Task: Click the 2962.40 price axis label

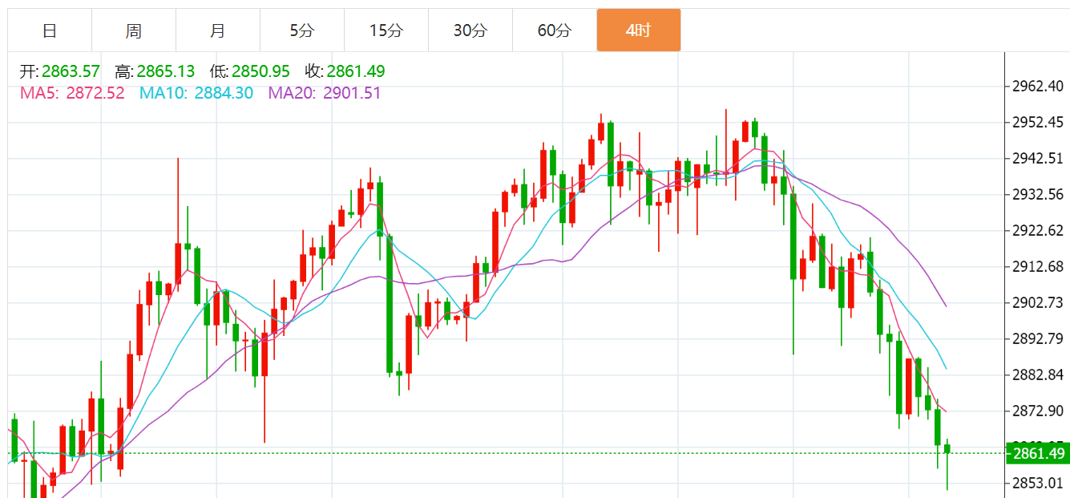Action: pos(1037,86)
